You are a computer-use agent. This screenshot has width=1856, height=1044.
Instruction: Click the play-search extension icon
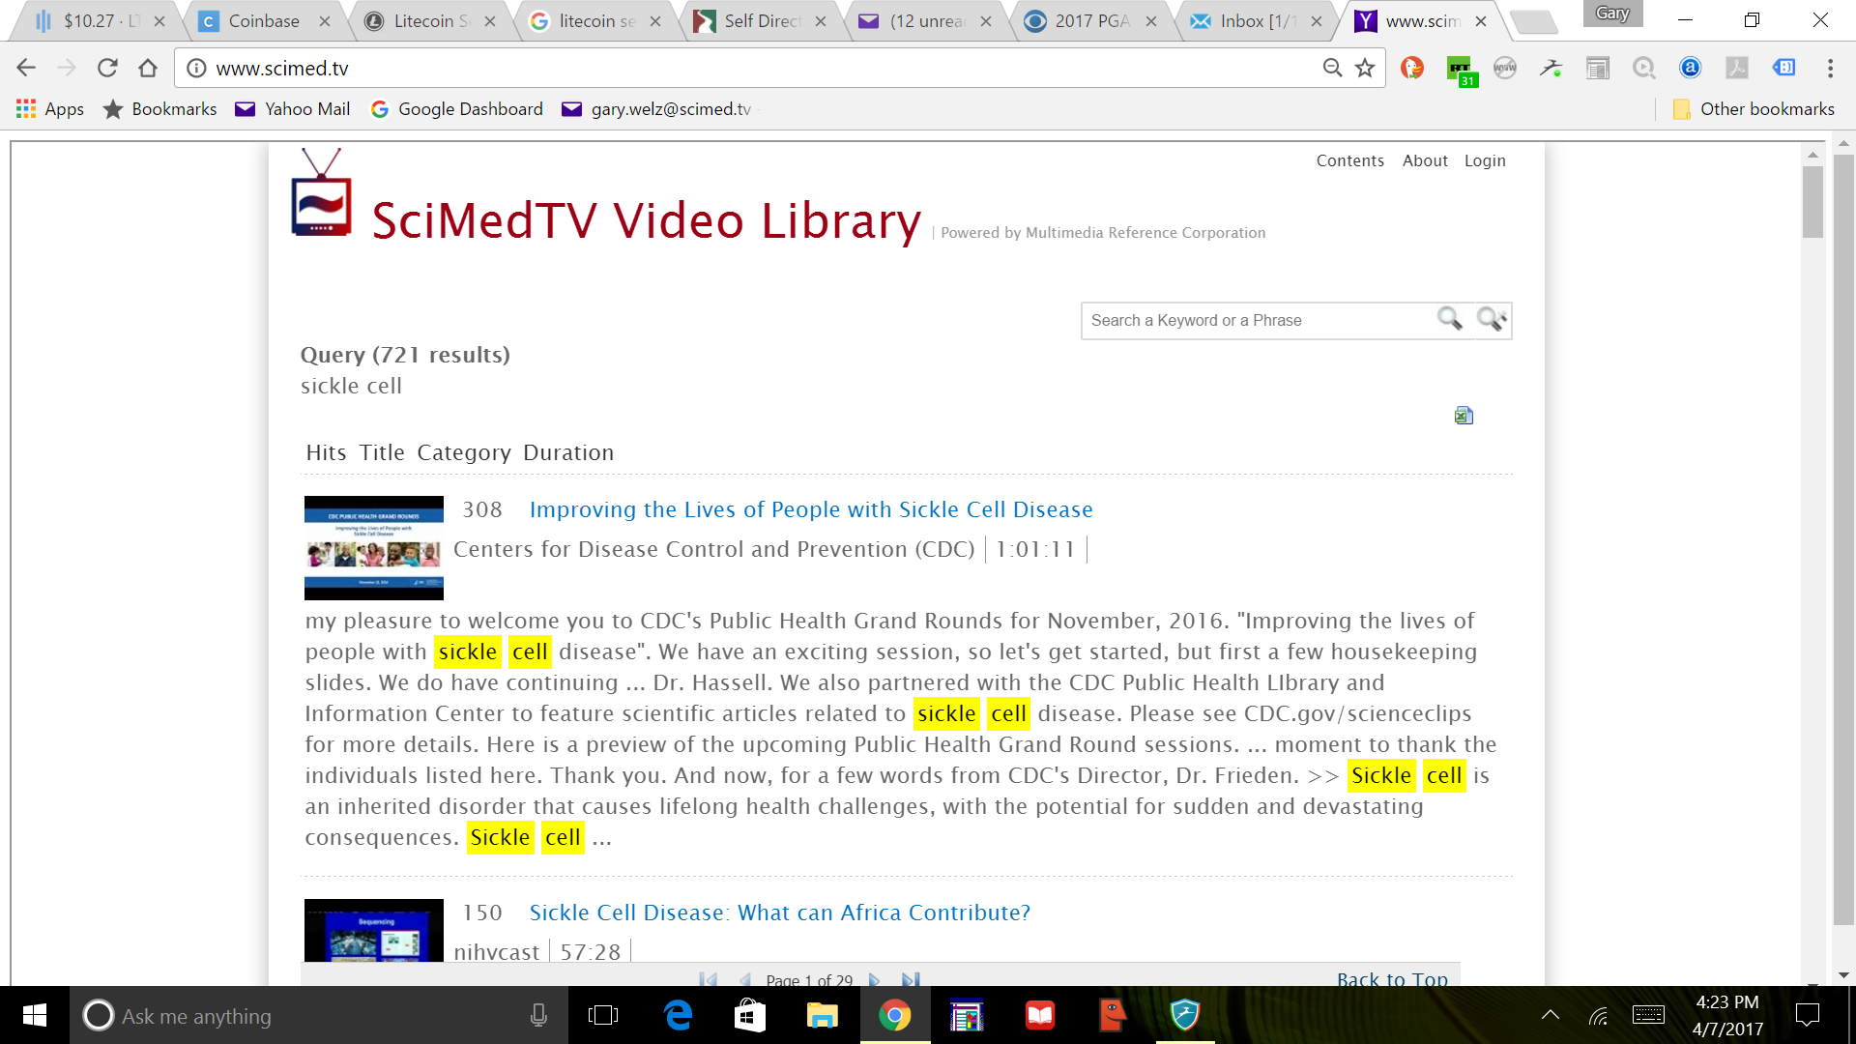click(x=1644, y=68)
